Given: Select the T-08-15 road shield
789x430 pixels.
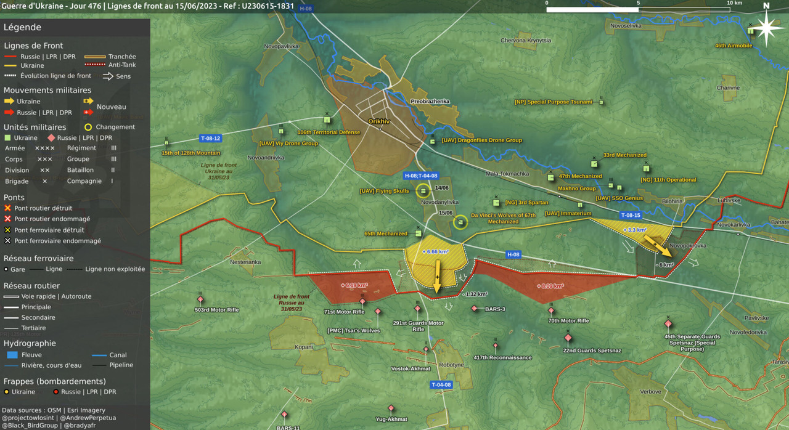Looking at the screenshot, I should (x=631, y=215).
